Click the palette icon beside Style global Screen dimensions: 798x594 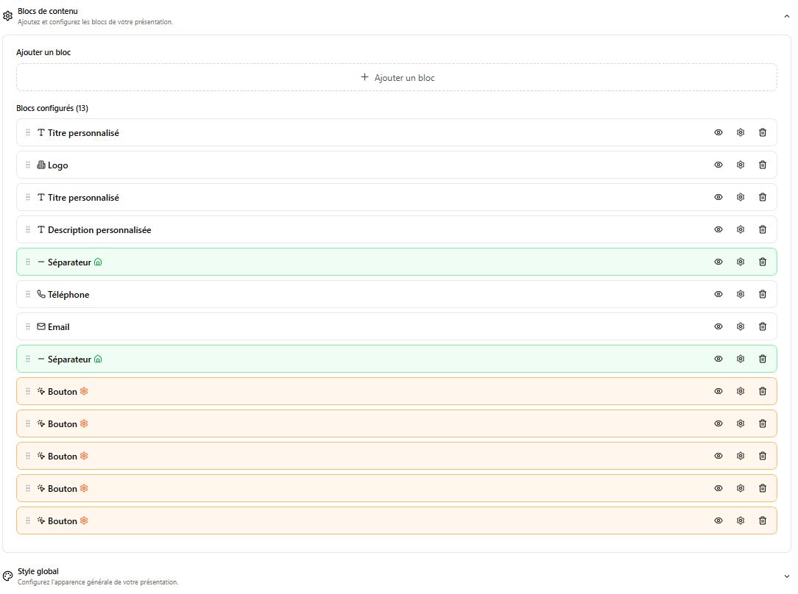[x=8, y=576]
